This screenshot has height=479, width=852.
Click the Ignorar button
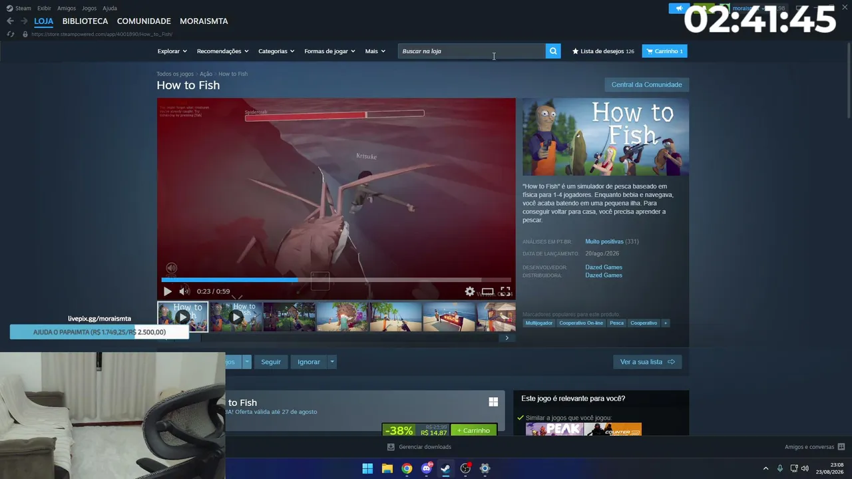click(309, 362)
